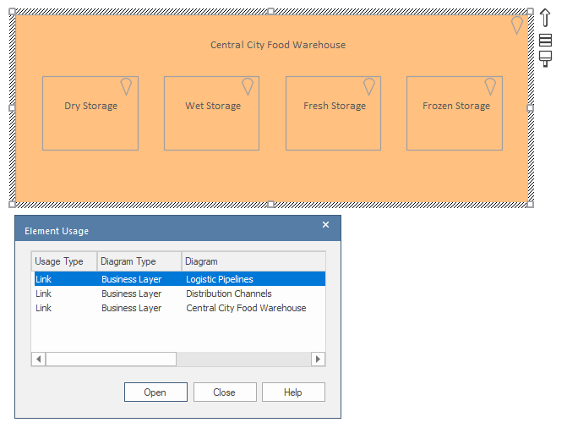
Task: Click the location marker in Fresh Storage
Action: tap(369, 86)
